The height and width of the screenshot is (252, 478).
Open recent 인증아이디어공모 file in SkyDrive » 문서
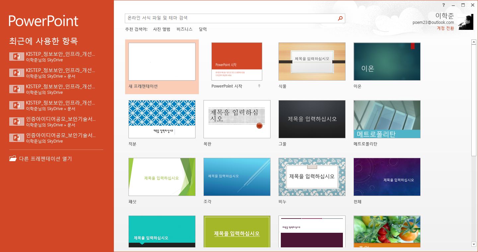[53, 122]
